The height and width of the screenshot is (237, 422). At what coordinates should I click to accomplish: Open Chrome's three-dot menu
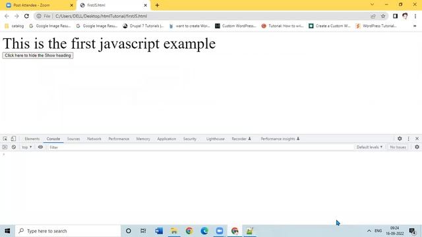(415, 16)
